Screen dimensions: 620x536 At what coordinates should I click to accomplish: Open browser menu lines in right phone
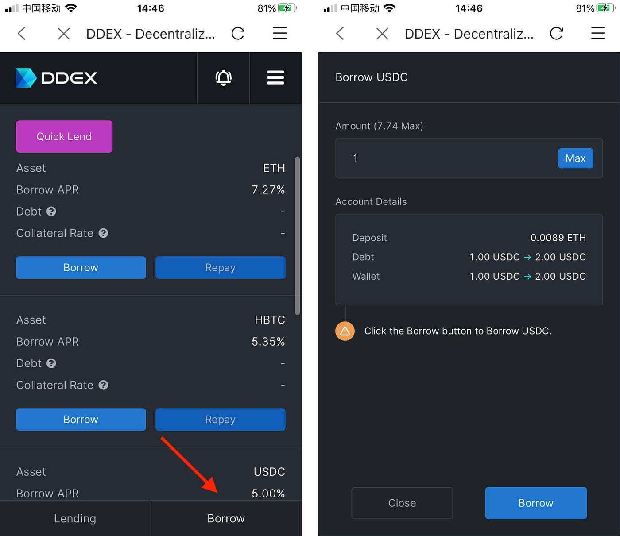598,33
